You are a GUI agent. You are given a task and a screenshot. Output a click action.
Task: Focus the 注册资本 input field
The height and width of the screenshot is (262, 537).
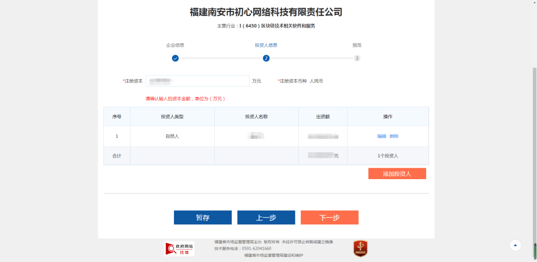197,81
